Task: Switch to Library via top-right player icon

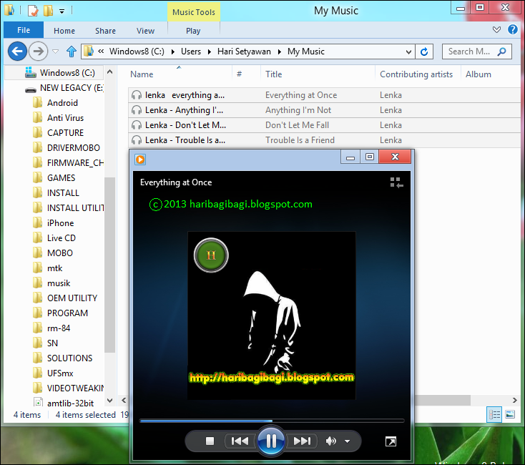Action: tap(396, 182)
